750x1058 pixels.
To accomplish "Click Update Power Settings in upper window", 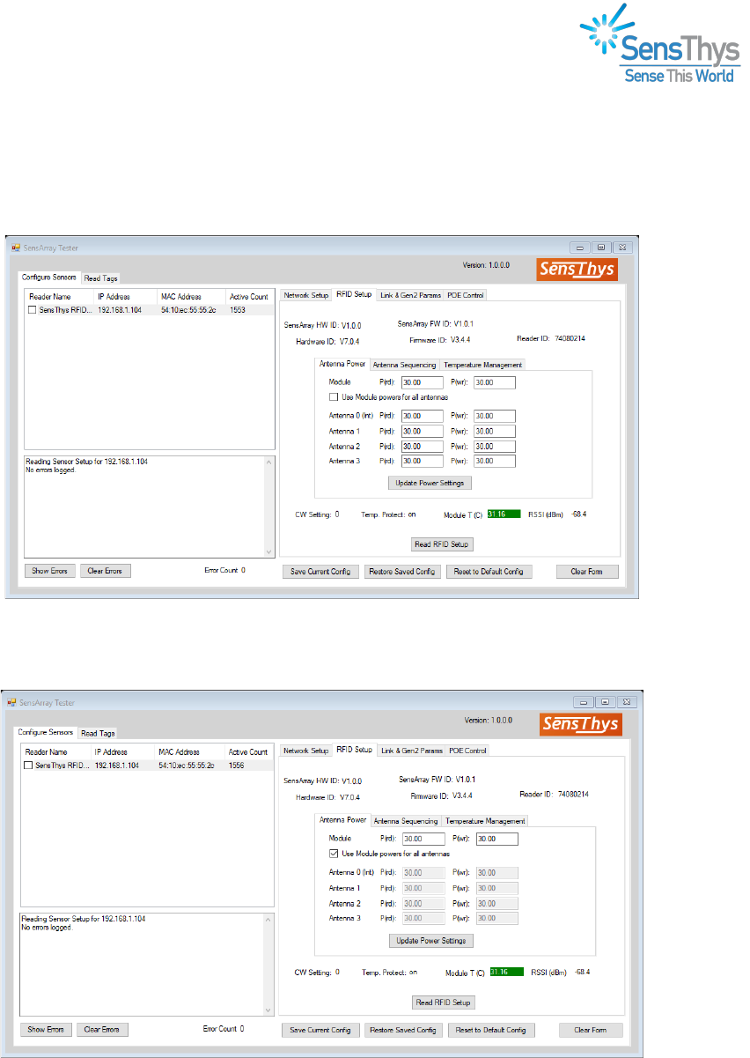I will [430, 483].
